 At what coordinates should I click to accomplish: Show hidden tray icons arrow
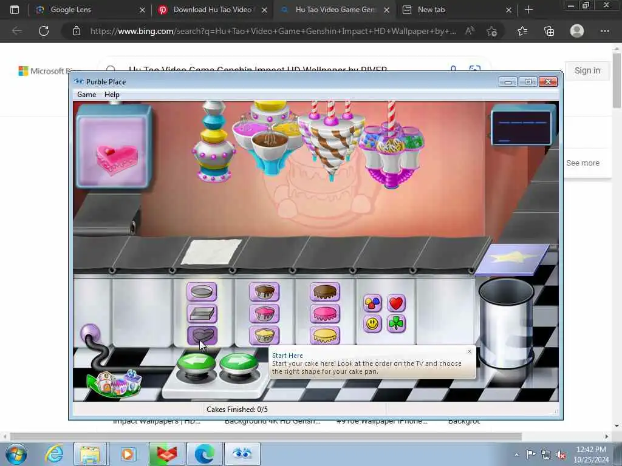pos(516,455)
